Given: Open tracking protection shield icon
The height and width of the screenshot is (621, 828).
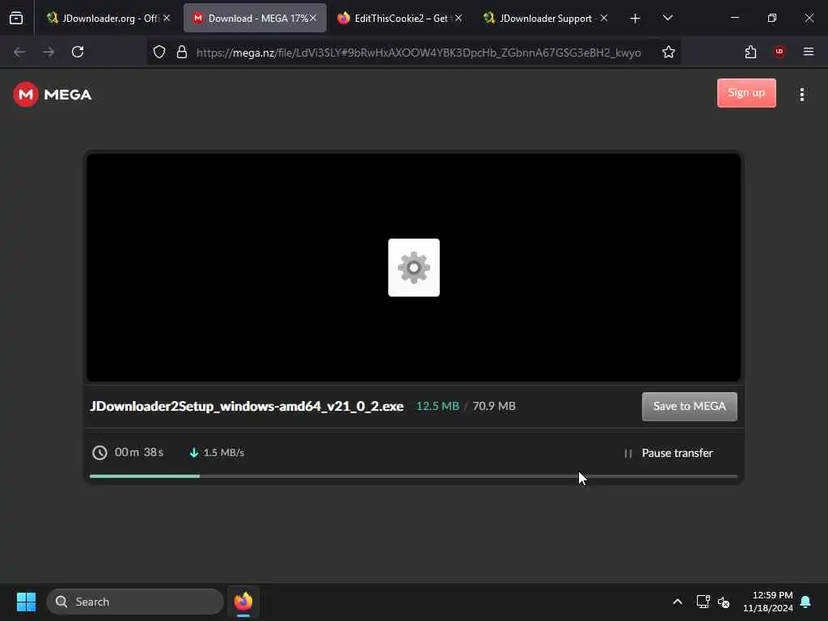Looking at the screenshot, I should coord(159,52).
